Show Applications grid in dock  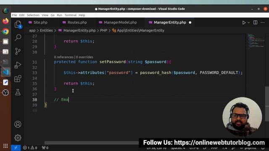point(5,146)
